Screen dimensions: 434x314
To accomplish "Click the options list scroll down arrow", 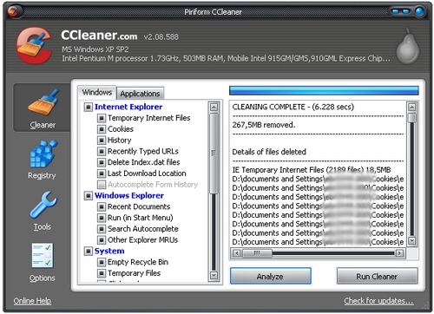I will (214, 275).
